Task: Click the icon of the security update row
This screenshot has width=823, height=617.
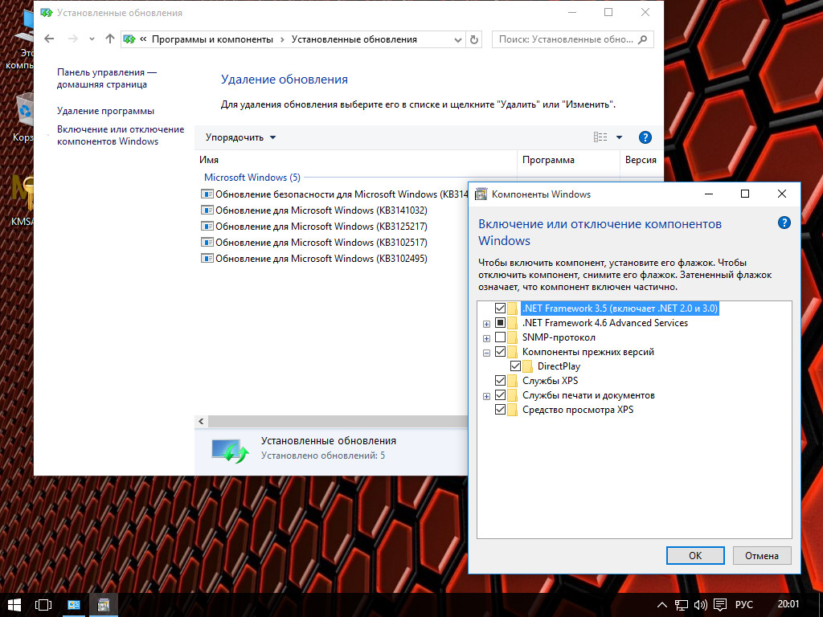Action: (x=207, y=194)
